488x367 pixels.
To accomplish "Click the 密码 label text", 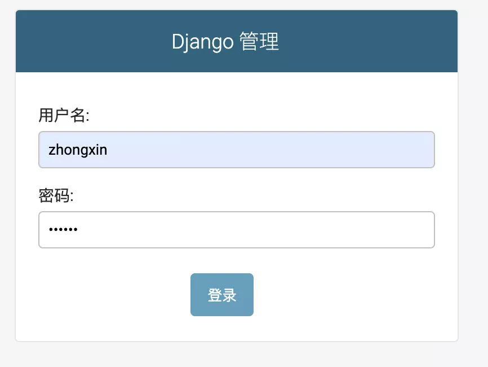I will point(56,196).
